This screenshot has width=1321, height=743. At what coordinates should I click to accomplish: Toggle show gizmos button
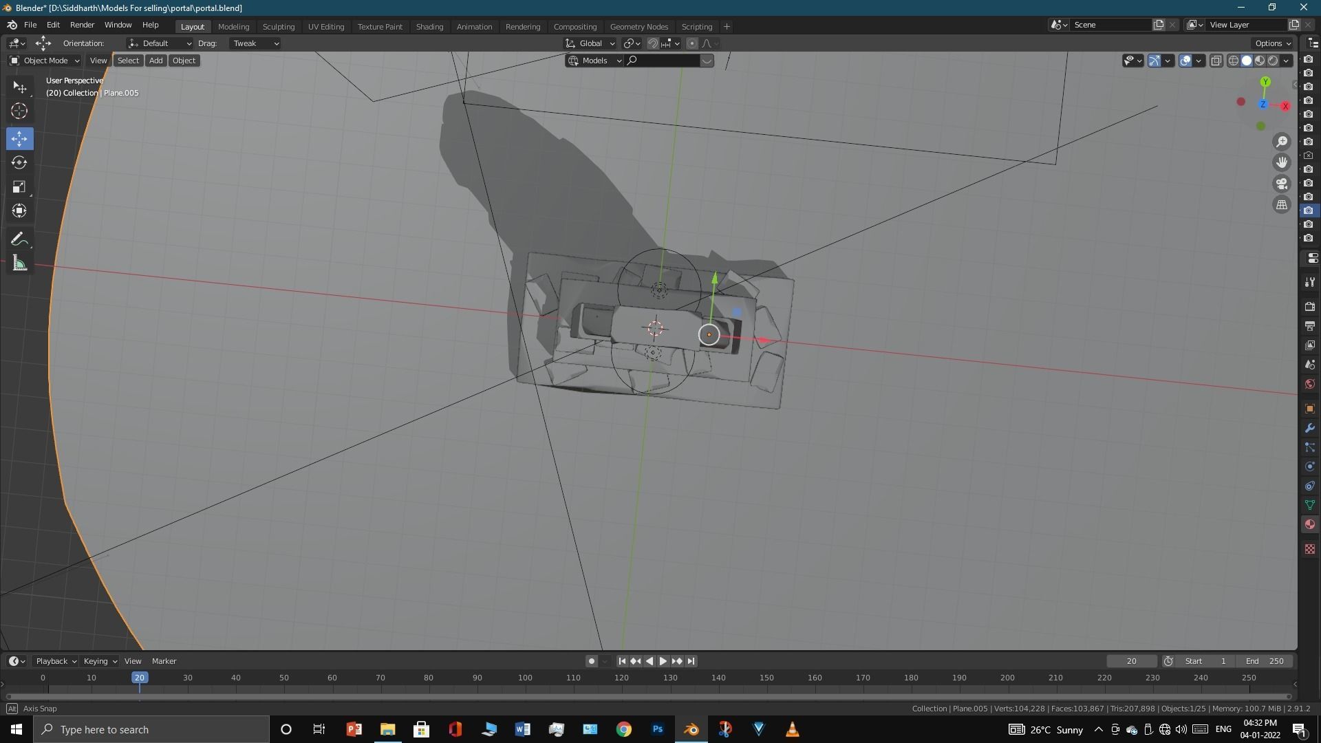[x=1154, y=61]
